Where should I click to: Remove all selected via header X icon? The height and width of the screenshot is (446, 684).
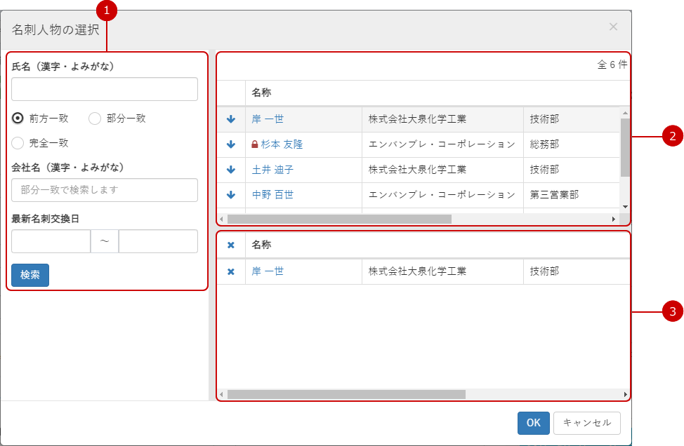[x=231, y=245]
